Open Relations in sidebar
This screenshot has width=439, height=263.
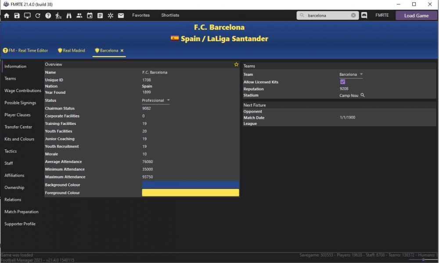[13, 199]
